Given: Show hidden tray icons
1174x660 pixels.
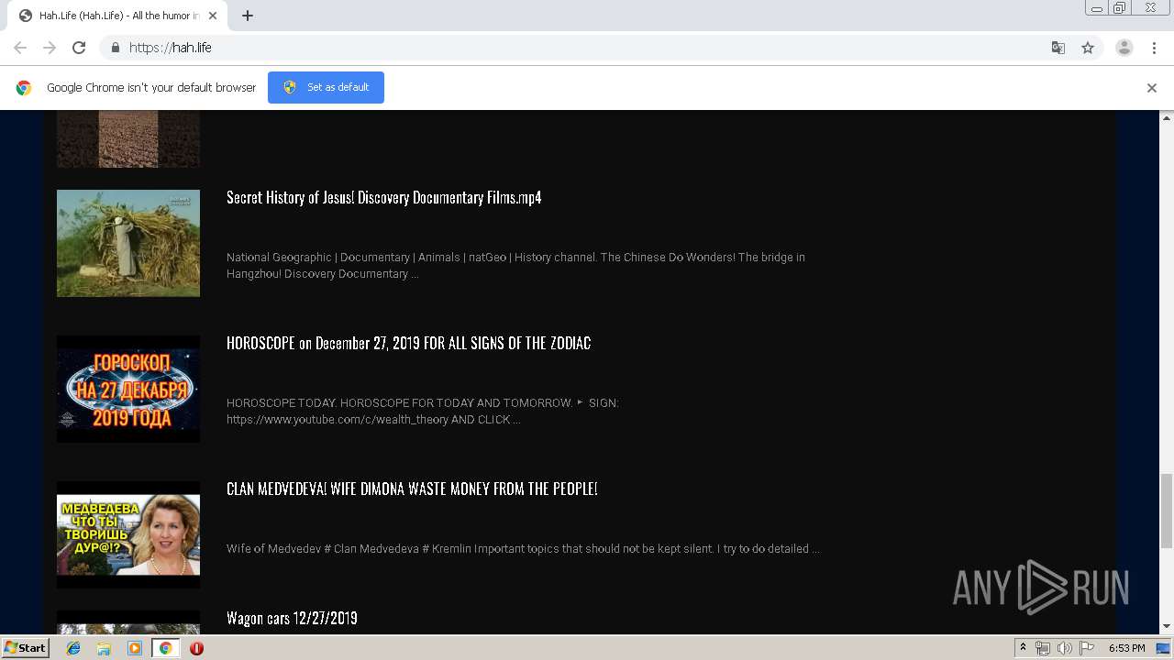Looking at the screenshot, I should [x=1023, y=648].
